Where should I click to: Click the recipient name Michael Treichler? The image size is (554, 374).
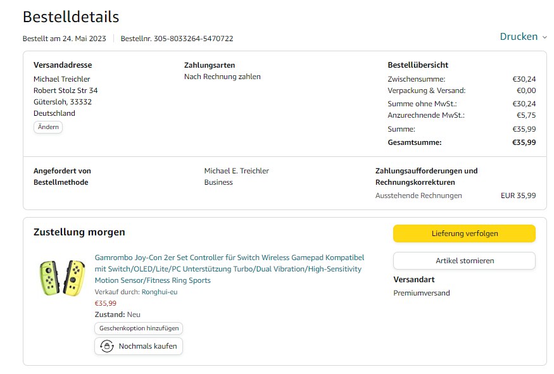point(61,79)
